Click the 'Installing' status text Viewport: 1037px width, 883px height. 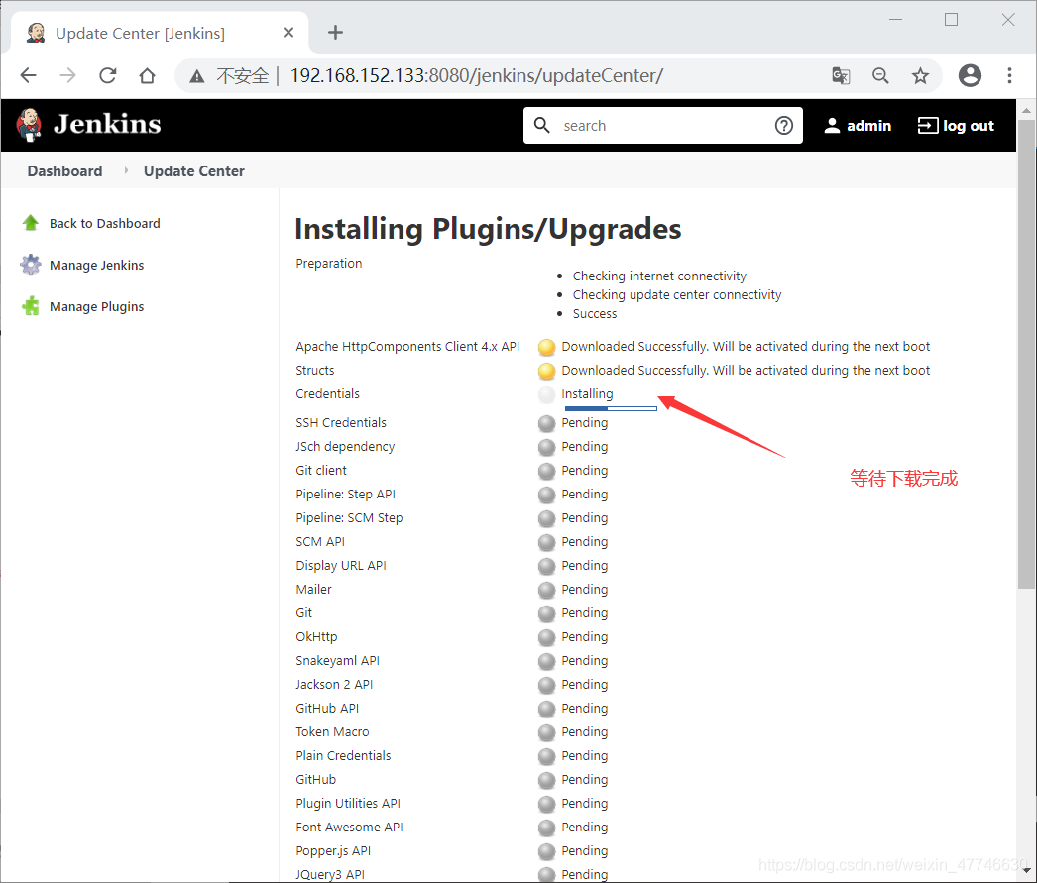[587, 393]
